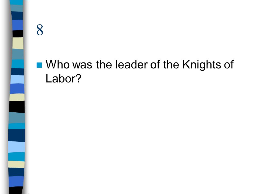259x194 pixels.
Task: Select the decorative striped ribbon border
Action: point(16,97)
